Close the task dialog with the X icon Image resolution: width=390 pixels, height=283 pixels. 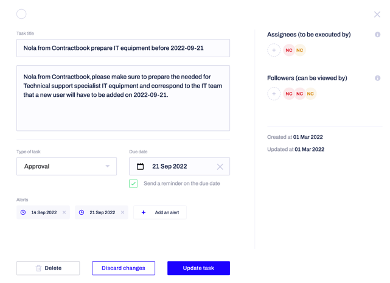[377, 15]
